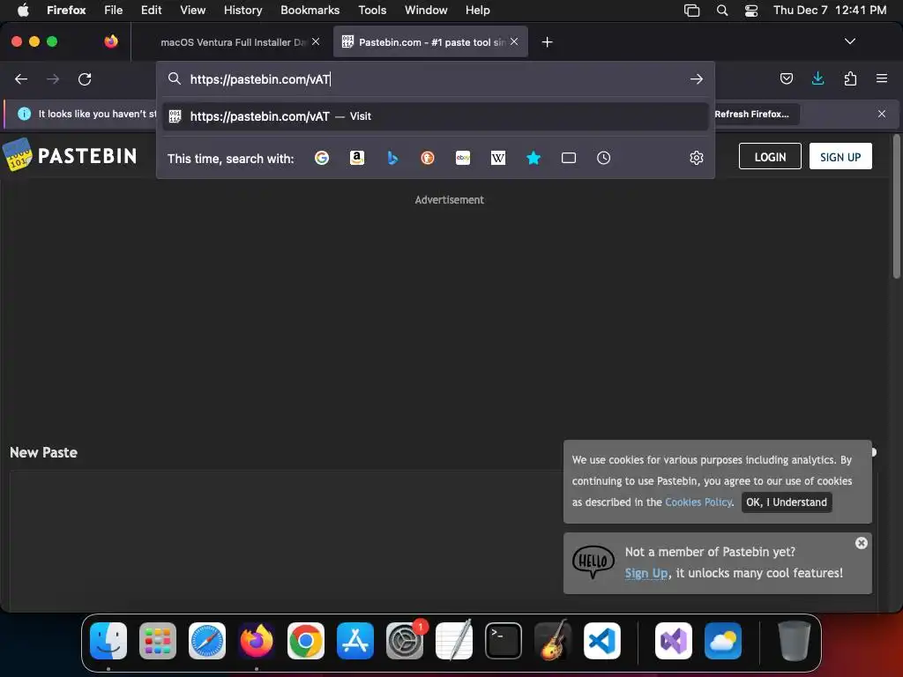
Task: Search this time with Amazon
Action: coord(357,158)
